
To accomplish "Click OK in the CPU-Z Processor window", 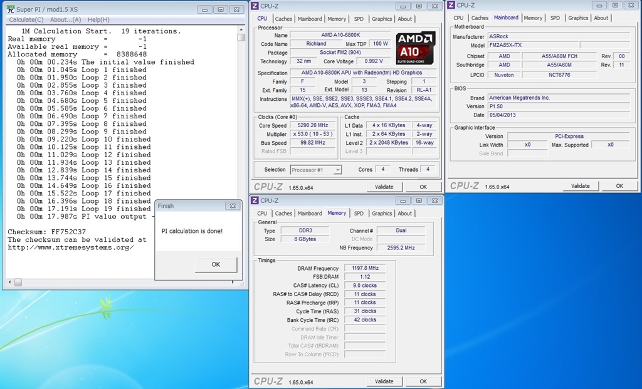I will [x=423, y=187].
